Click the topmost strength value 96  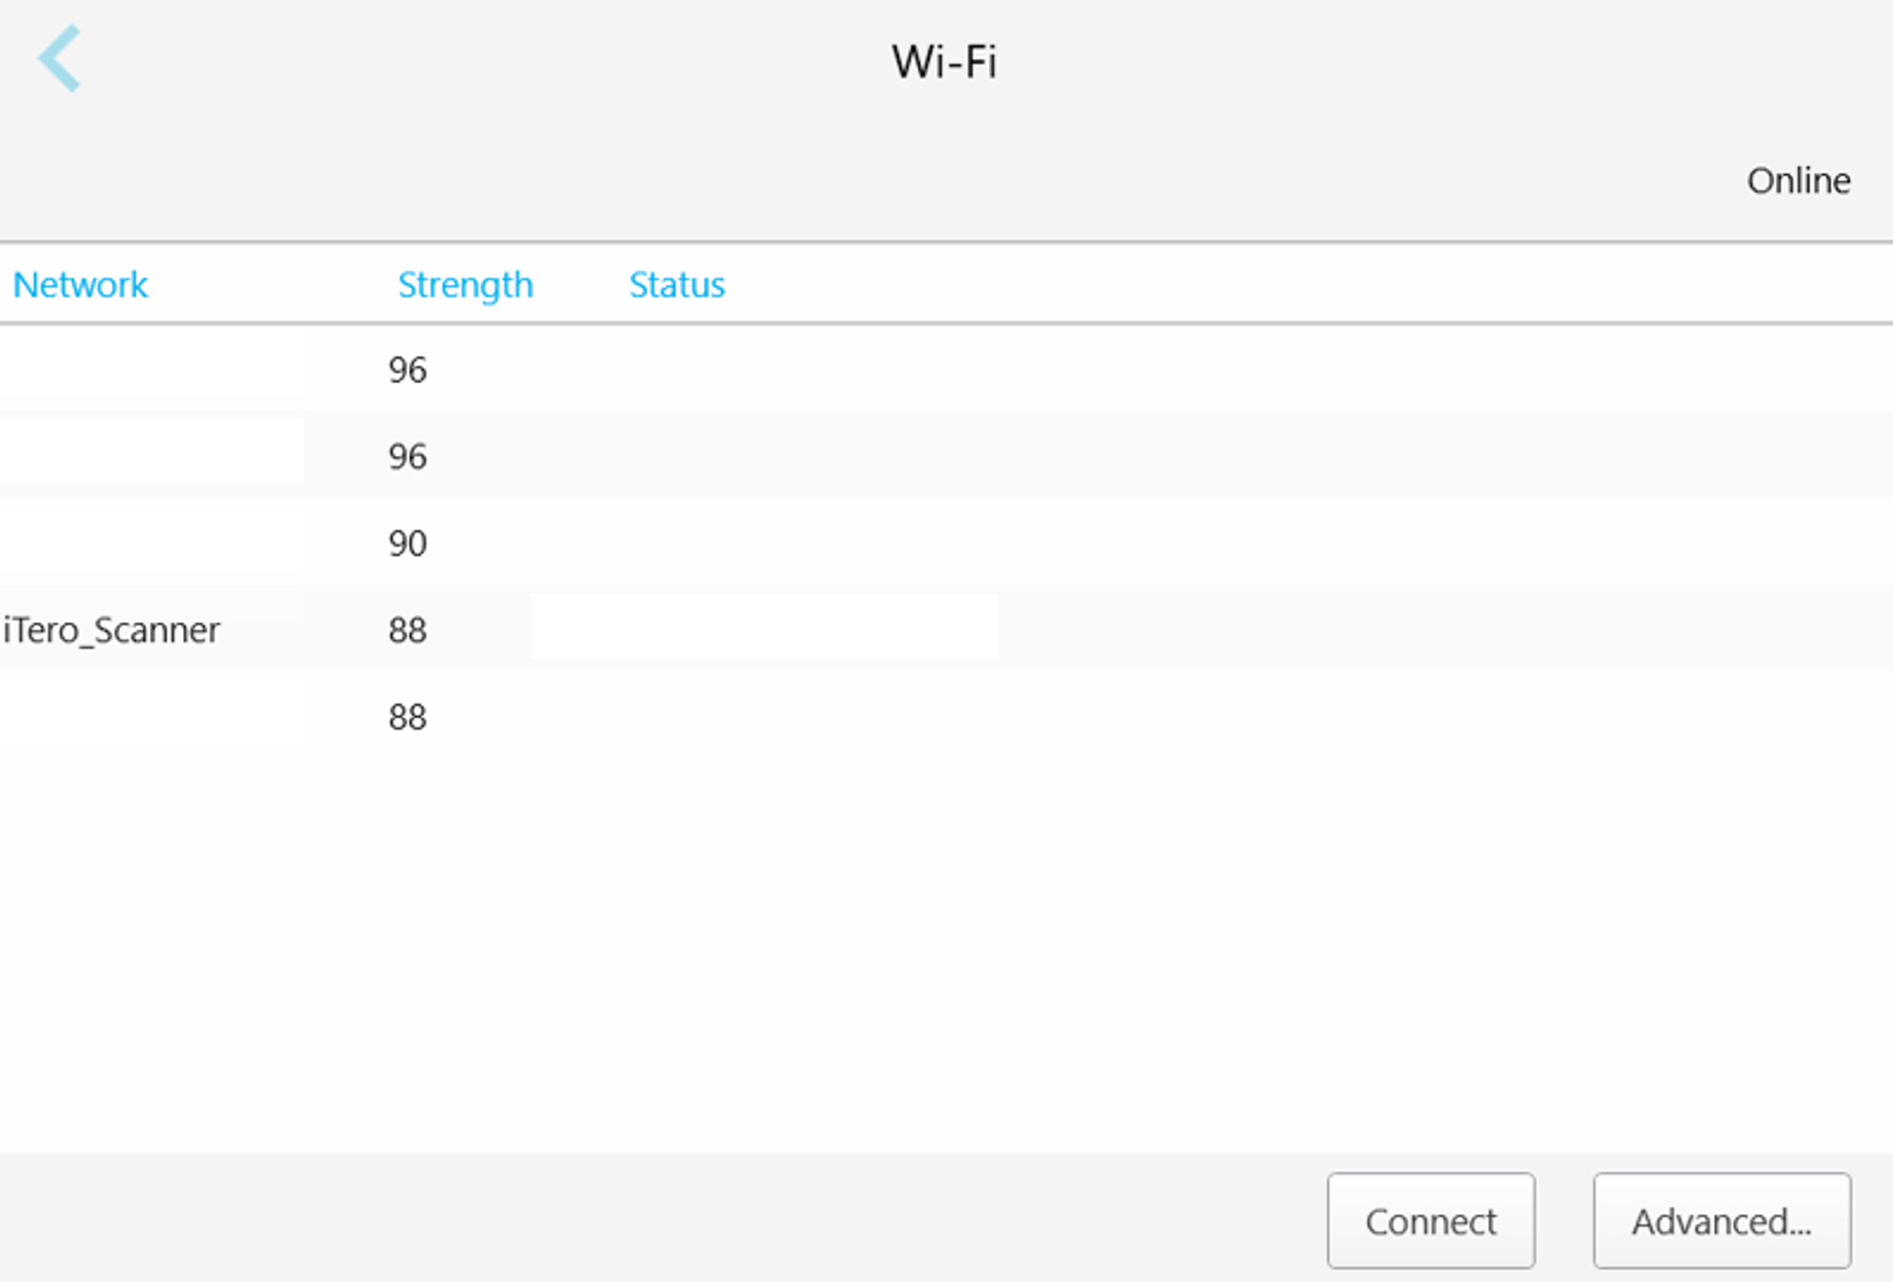pyautogui.click(x=408, y=370)
